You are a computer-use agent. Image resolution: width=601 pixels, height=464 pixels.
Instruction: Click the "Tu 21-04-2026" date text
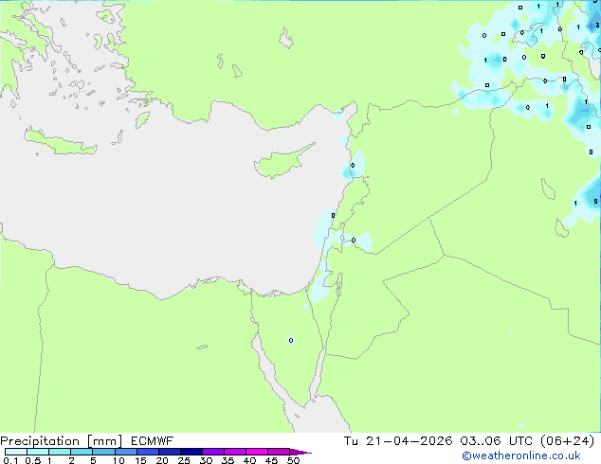[x=398, y=441]
